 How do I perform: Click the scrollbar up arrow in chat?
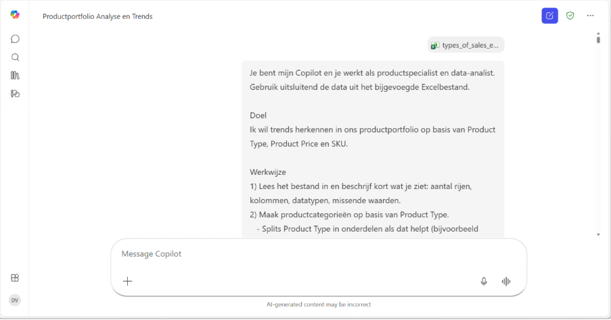pyautogui.click(x=598, y=33)
